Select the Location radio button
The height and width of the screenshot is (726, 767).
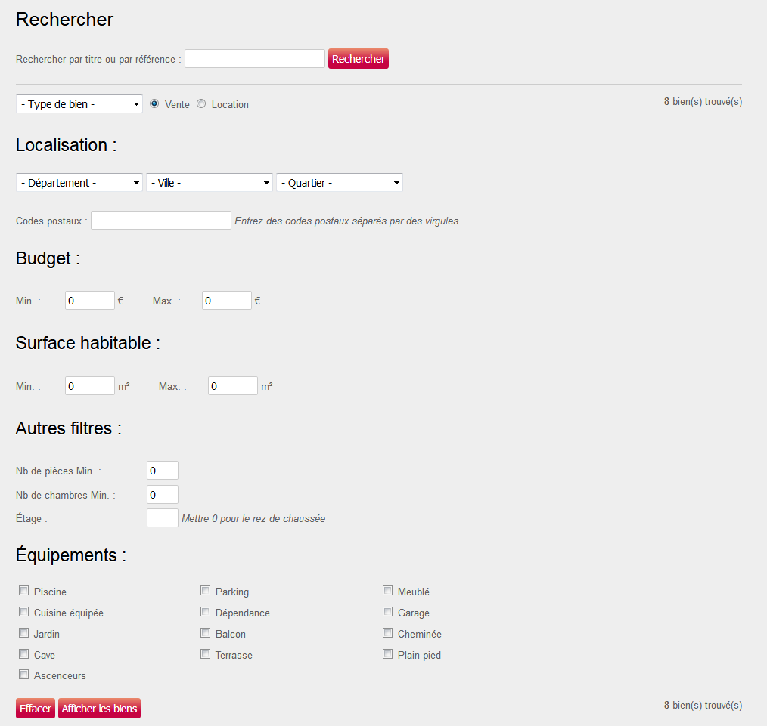click(x=201, y=103)
